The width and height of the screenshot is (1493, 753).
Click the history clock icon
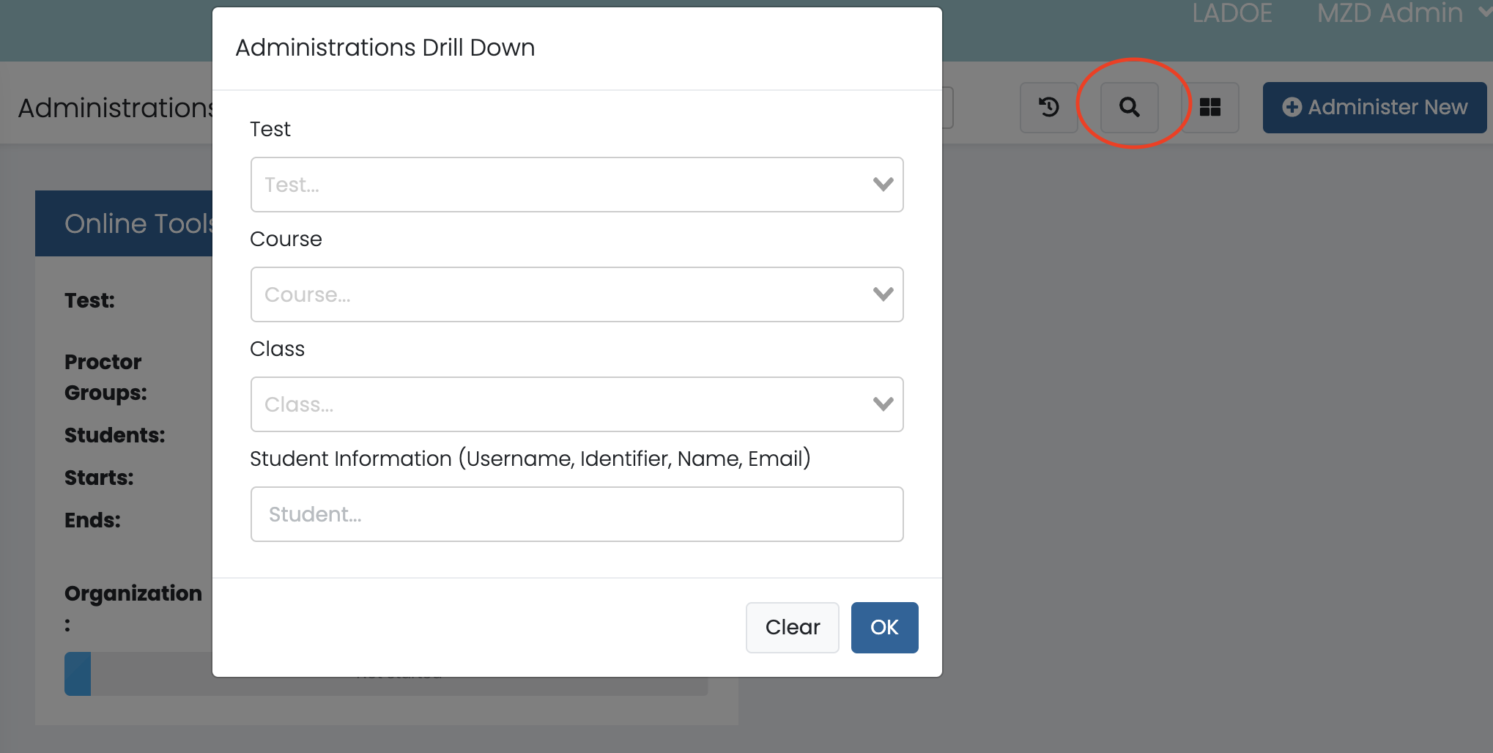pyautogui.click(x=1048, y=108)
